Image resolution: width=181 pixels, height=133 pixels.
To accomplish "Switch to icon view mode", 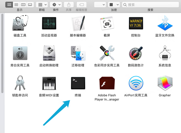I will [x=9, y=5].
